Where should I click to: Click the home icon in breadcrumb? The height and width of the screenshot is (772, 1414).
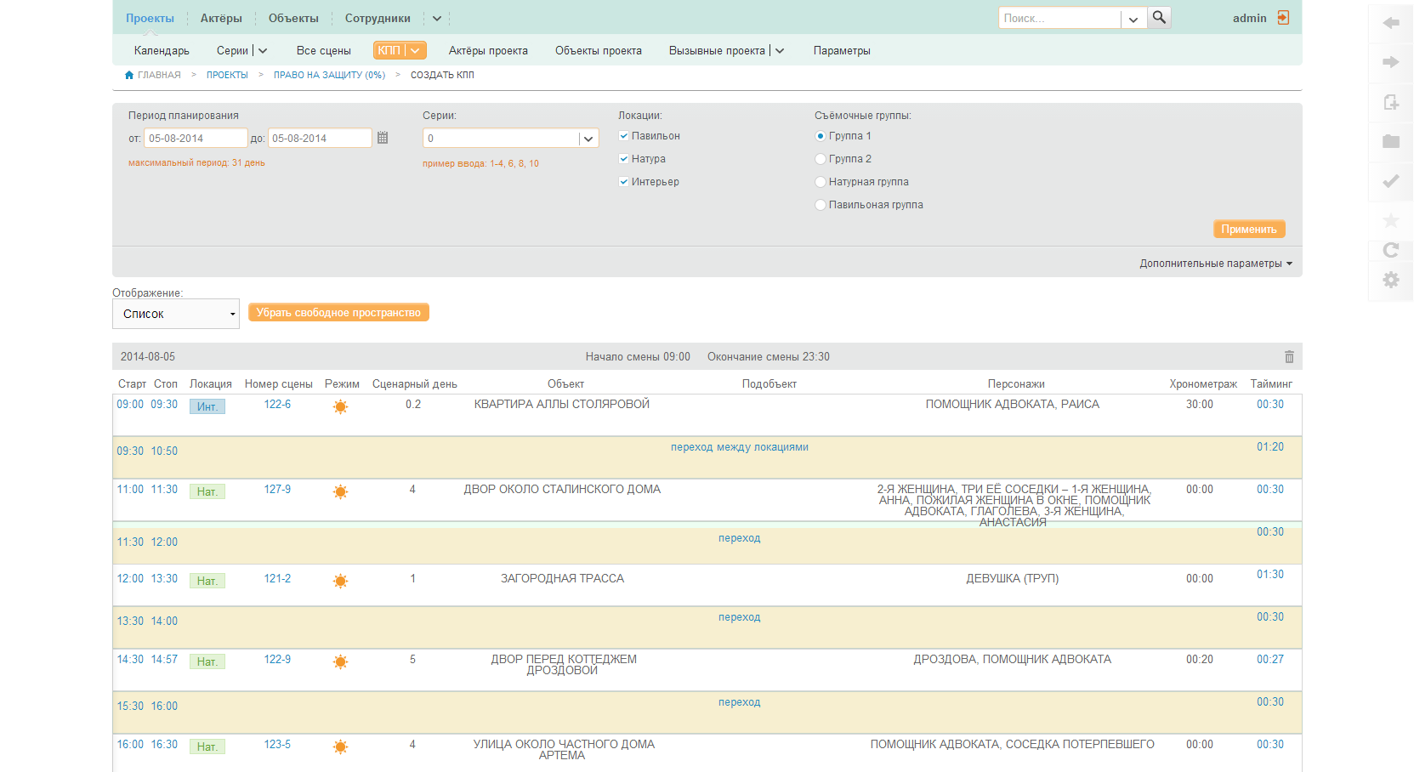click(x=129, y=75)
